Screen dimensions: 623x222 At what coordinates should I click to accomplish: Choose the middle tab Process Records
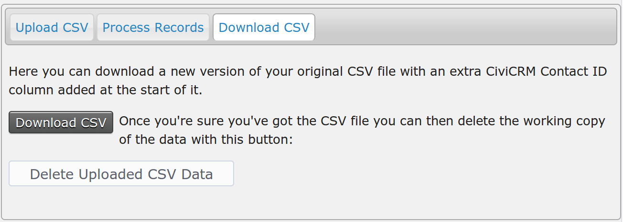pos(153,28)
